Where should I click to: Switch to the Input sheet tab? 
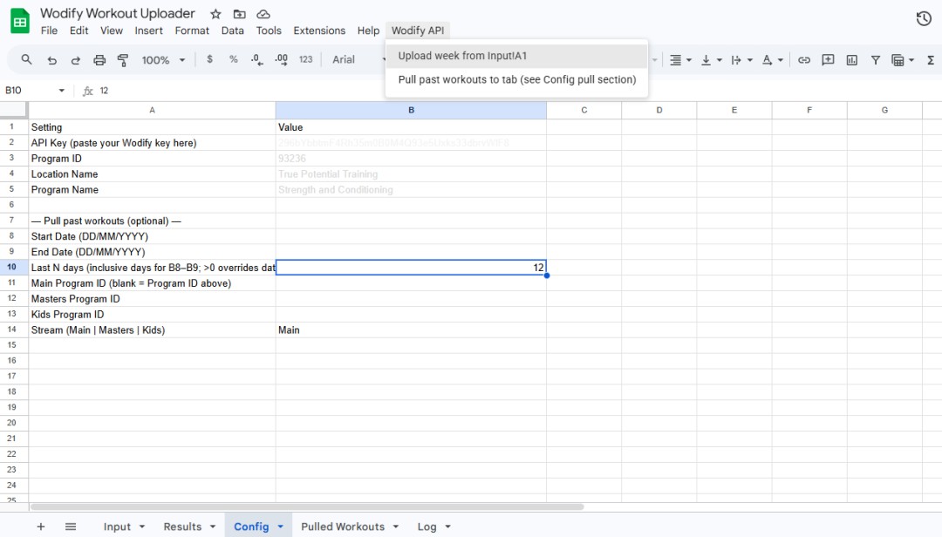pyautogui.click(x=117, y=527)
